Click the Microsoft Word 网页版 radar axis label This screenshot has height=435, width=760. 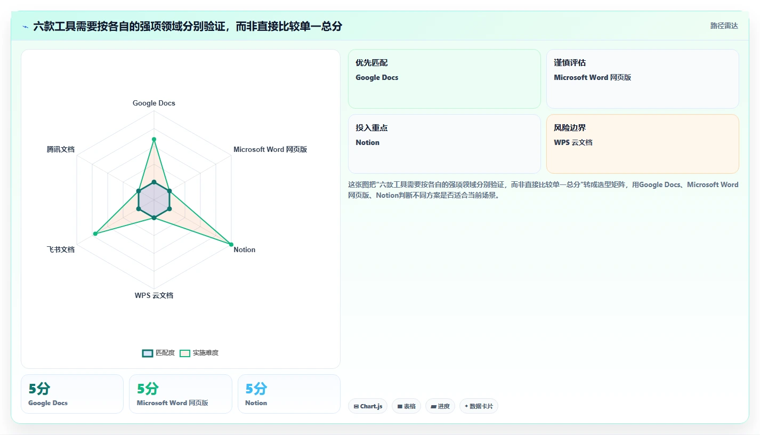tap(270, 149)
